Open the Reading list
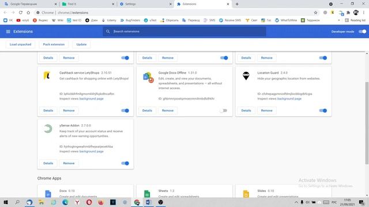Viewport: 369px width, 207px height. [x=355, y=21]
